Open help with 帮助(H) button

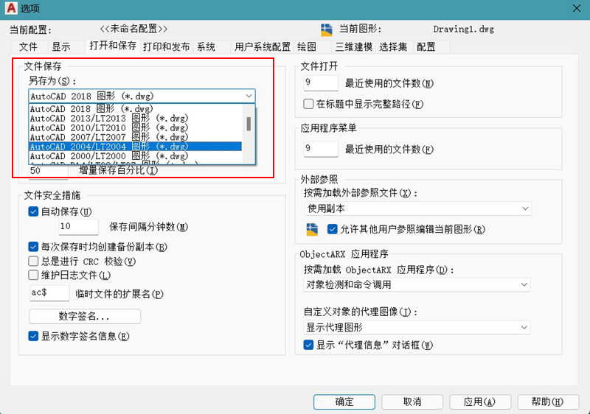click(x=548, y=402)
